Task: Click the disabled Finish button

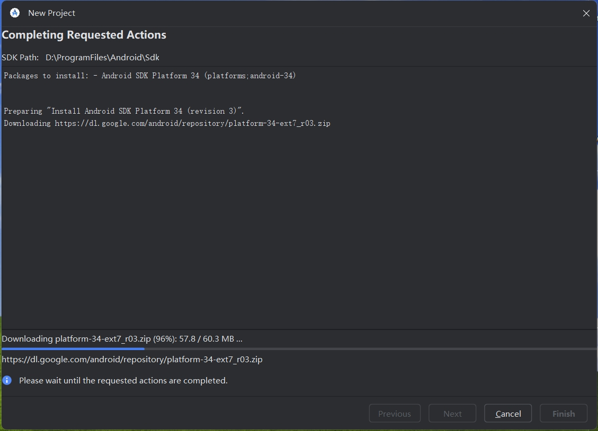Action: pos(563,414)
